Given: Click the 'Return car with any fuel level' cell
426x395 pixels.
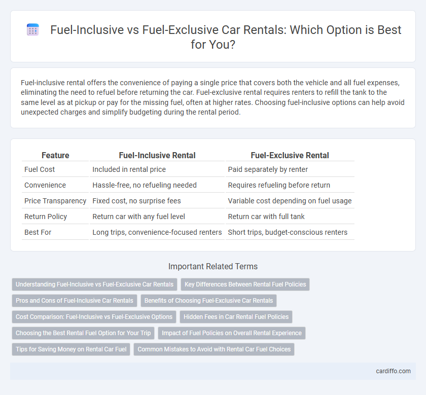Looking at the screenshot, I should [157, 217].
